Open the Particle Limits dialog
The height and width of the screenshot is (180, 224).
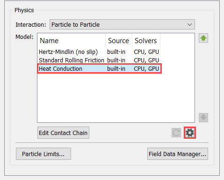point(43,154)
